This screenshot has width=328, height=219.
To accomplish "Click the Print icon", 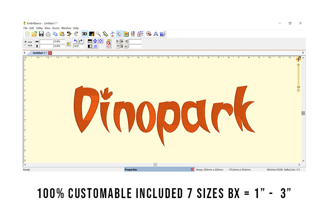I will [x=48, y=34].
